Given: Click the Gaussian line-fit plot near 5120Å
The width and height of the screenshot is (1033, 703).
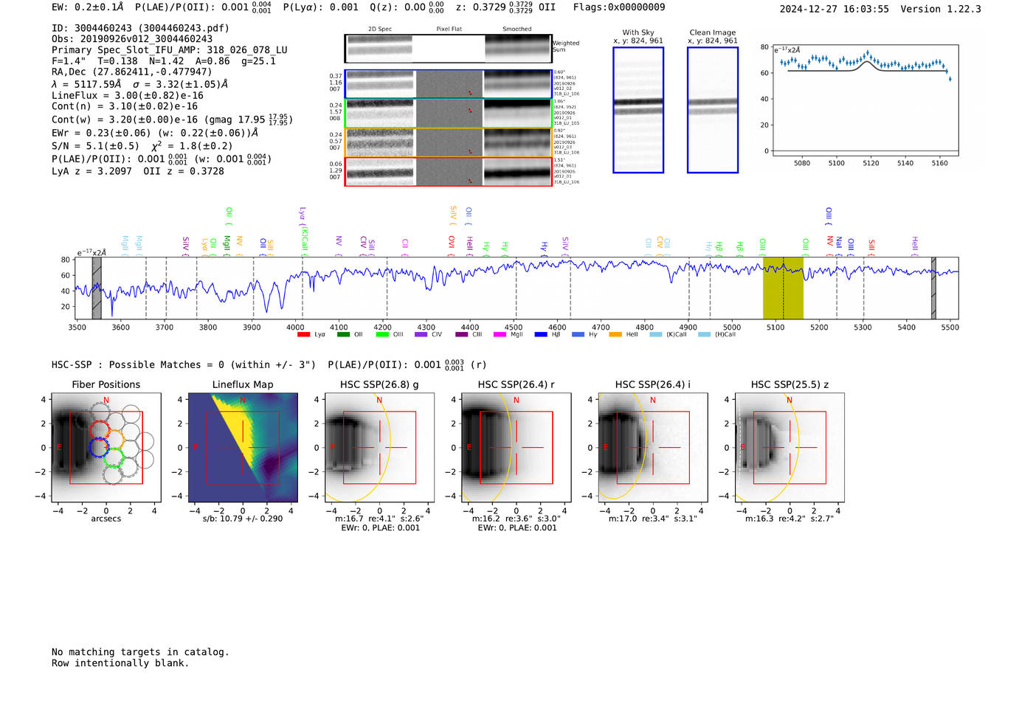Looking at the screenshot, I should click(865, 100).
